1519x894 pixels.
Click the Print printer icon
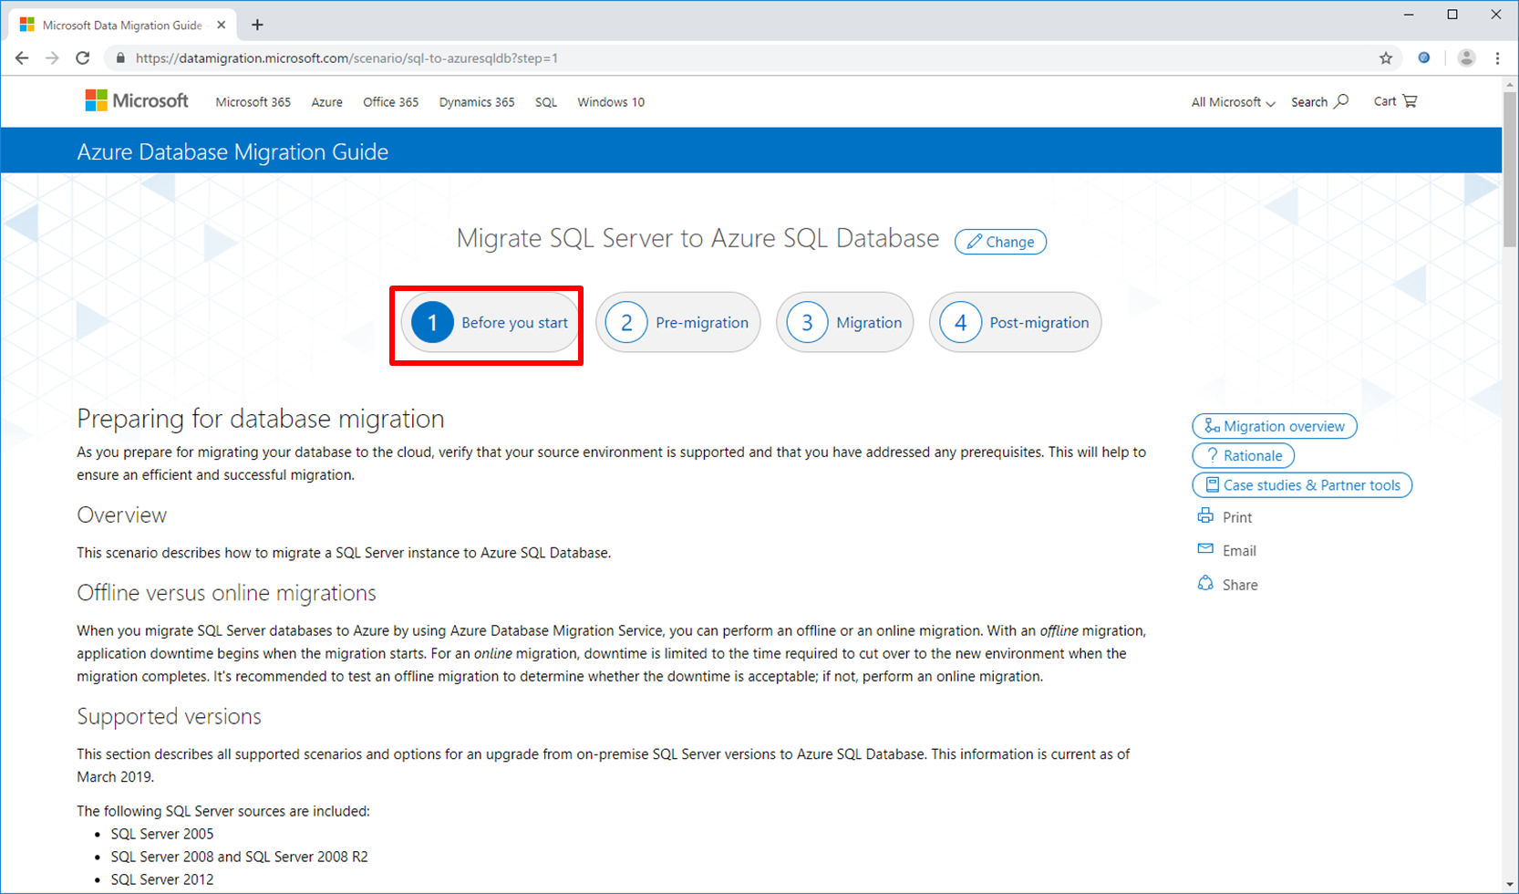tap(1205, 516)
